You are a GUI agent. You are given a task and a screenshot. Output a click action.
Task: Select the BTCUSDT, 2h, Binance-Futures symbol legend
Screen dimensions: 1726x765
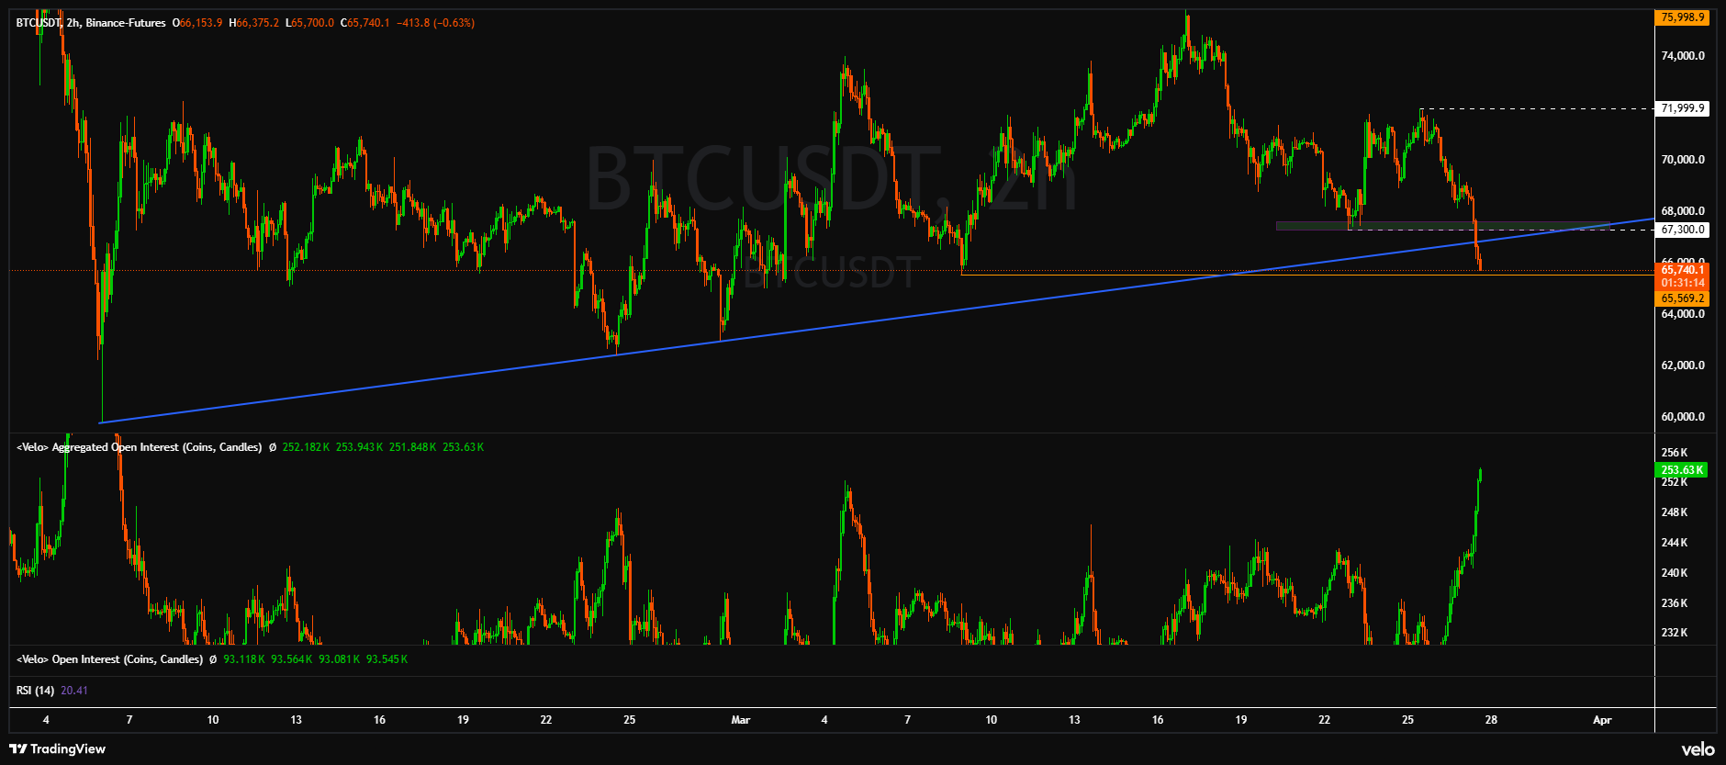click(x=91, y=22)
